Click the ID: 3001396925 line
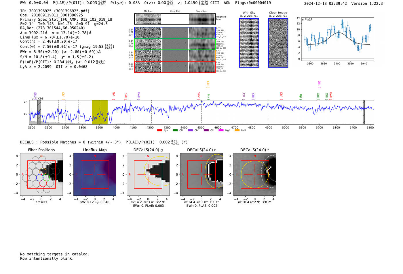The image size is (403, 274). click(55, 11)
